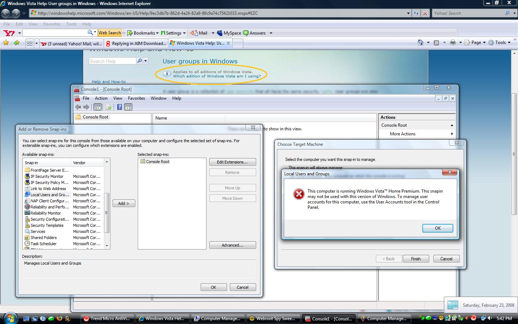518x324 pixels.
Task: Click the Export List toolbar icon in Console1
Action: pos(108,107)
